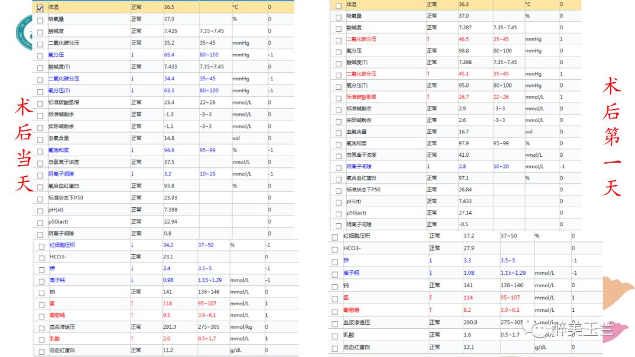Click value 26.84 in 标准状态下P50 row
635x357 pixels.
click(465, 189)
